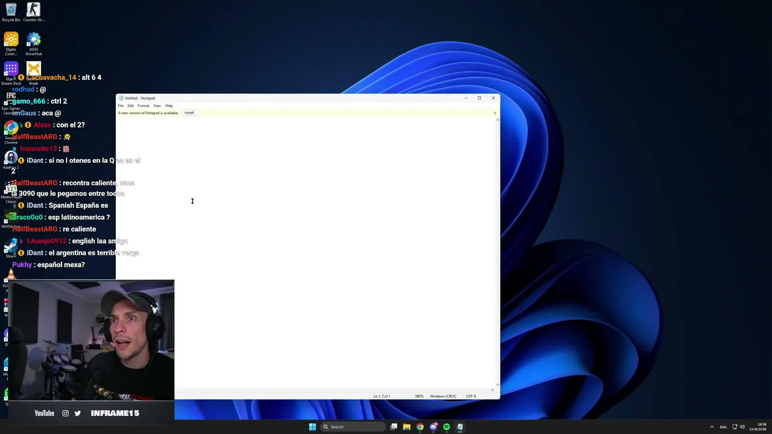This screenshot has height=434, width=772.
Task: Select the Google Chrome desktop icon
Action: click(x=11, y=132)
